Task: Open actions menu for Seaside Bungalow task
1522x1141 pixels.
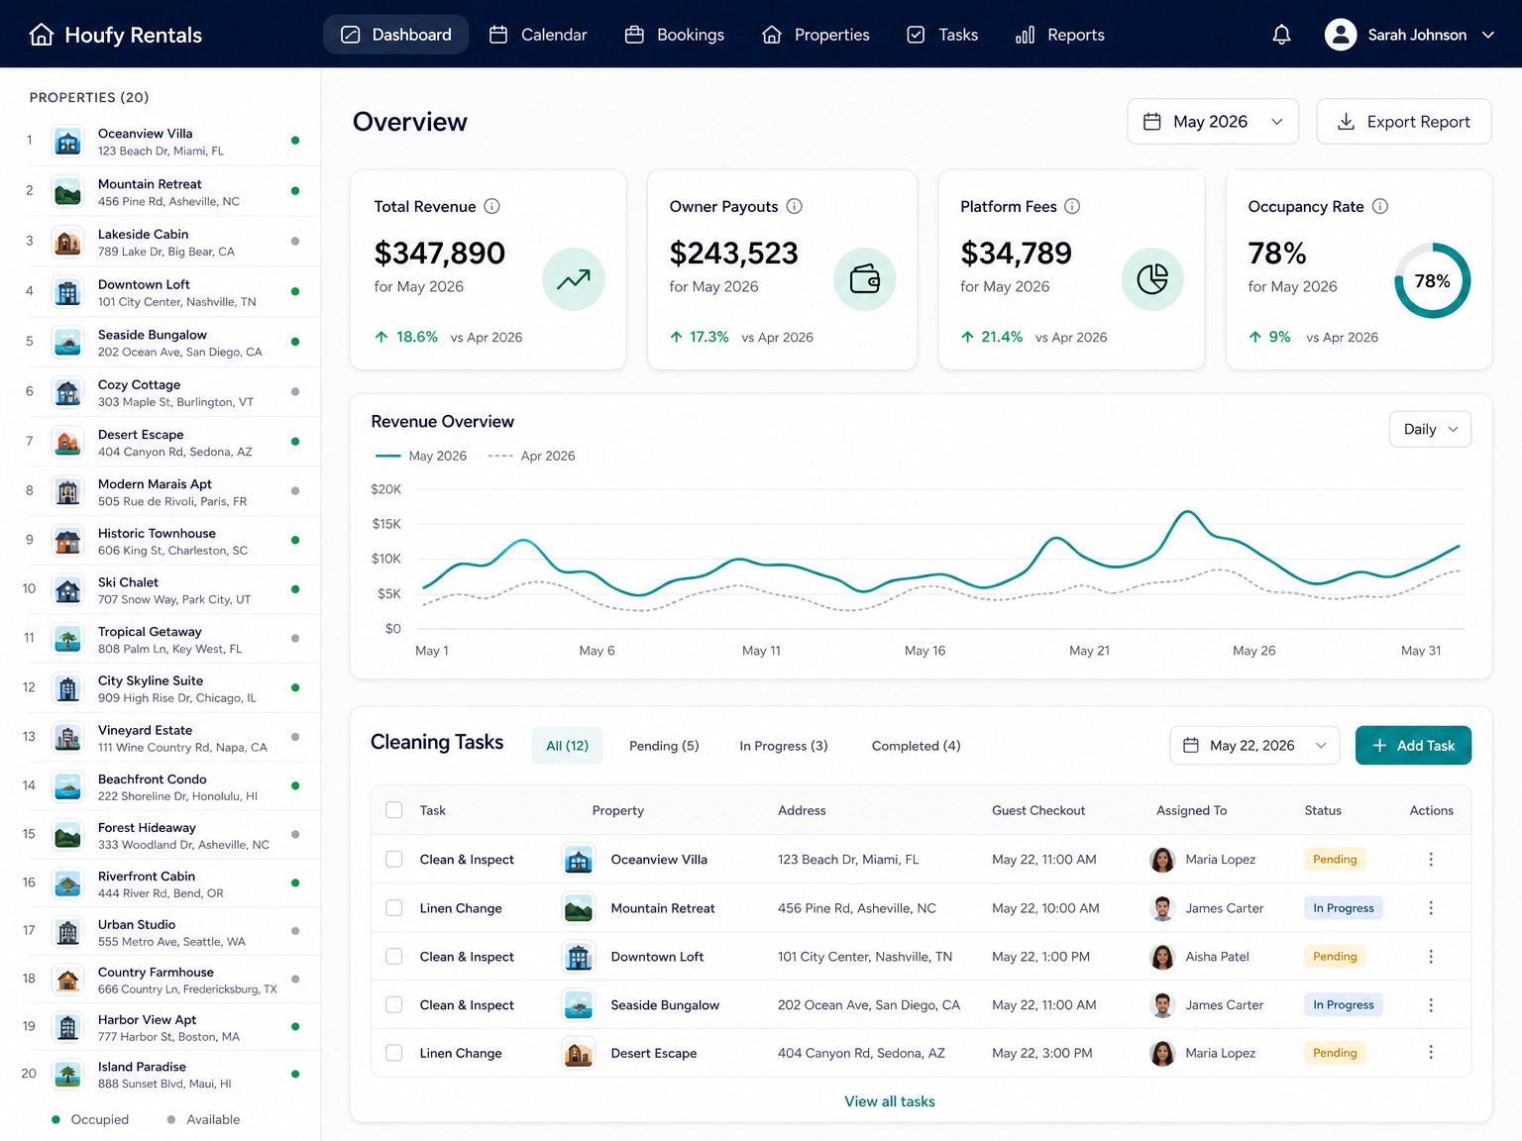Action: [1431, 1005]
